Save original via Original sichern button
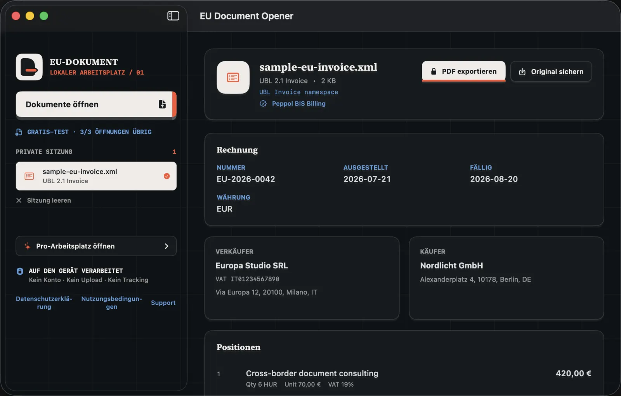 pyautogui.click(x=551, y=72)
